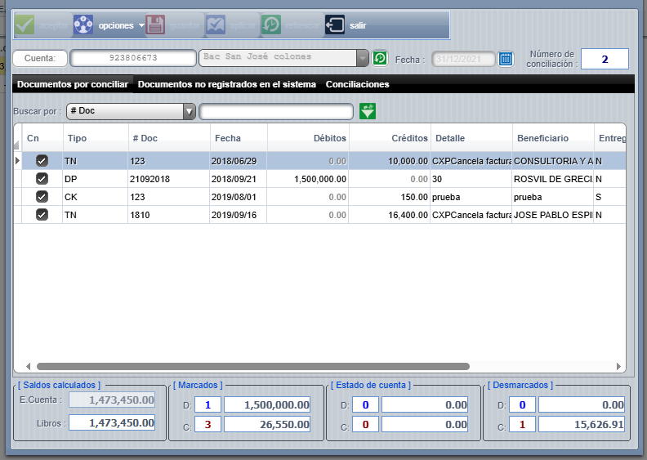This screenshot has width=647, height=460.
Task: Select the date cell 2019/09/16
Action: click(238, 215)
